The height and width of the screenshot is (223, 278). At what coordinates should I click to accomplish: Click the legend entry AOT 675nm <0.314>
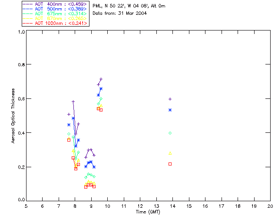coord(55,14)
